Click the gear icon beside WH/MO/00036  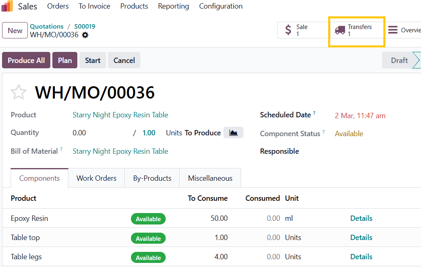[x=85, y=35]
